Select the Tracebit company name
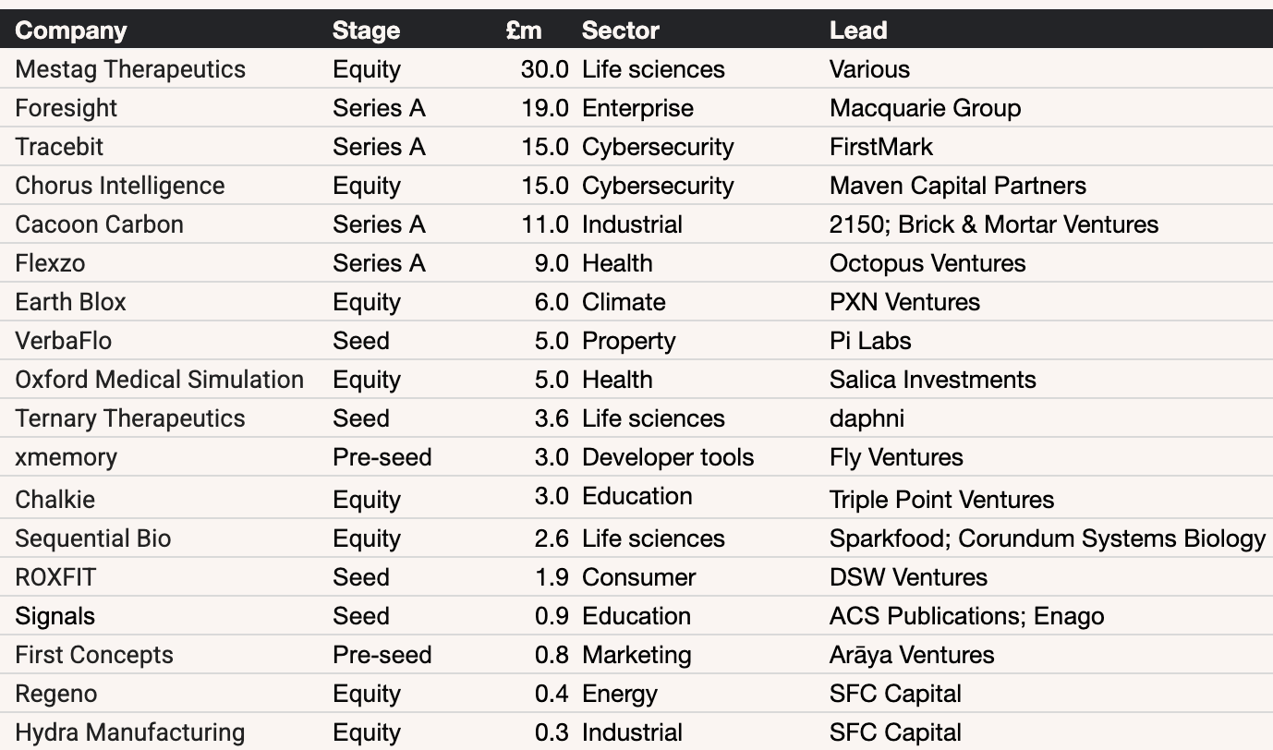The image size is (1273, 750). [59, 147]
